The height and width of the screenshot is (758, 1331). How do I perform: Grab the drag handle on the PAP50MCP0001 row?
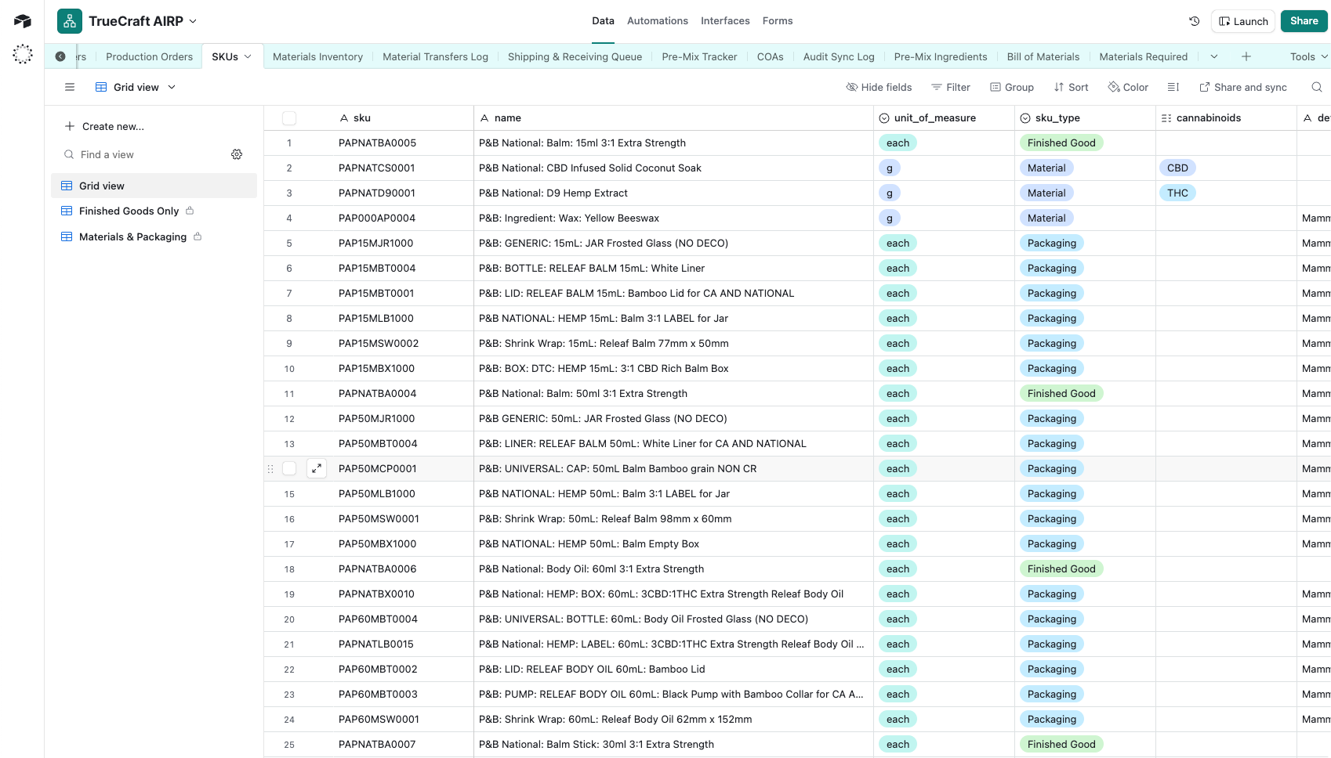pyautogui.click(x=270, y=468)
